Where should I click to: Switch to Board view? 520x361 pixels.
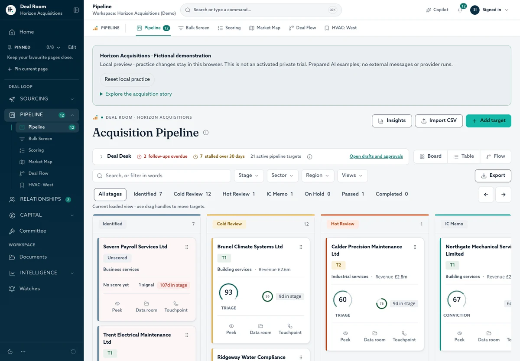(x=431, y=156)
